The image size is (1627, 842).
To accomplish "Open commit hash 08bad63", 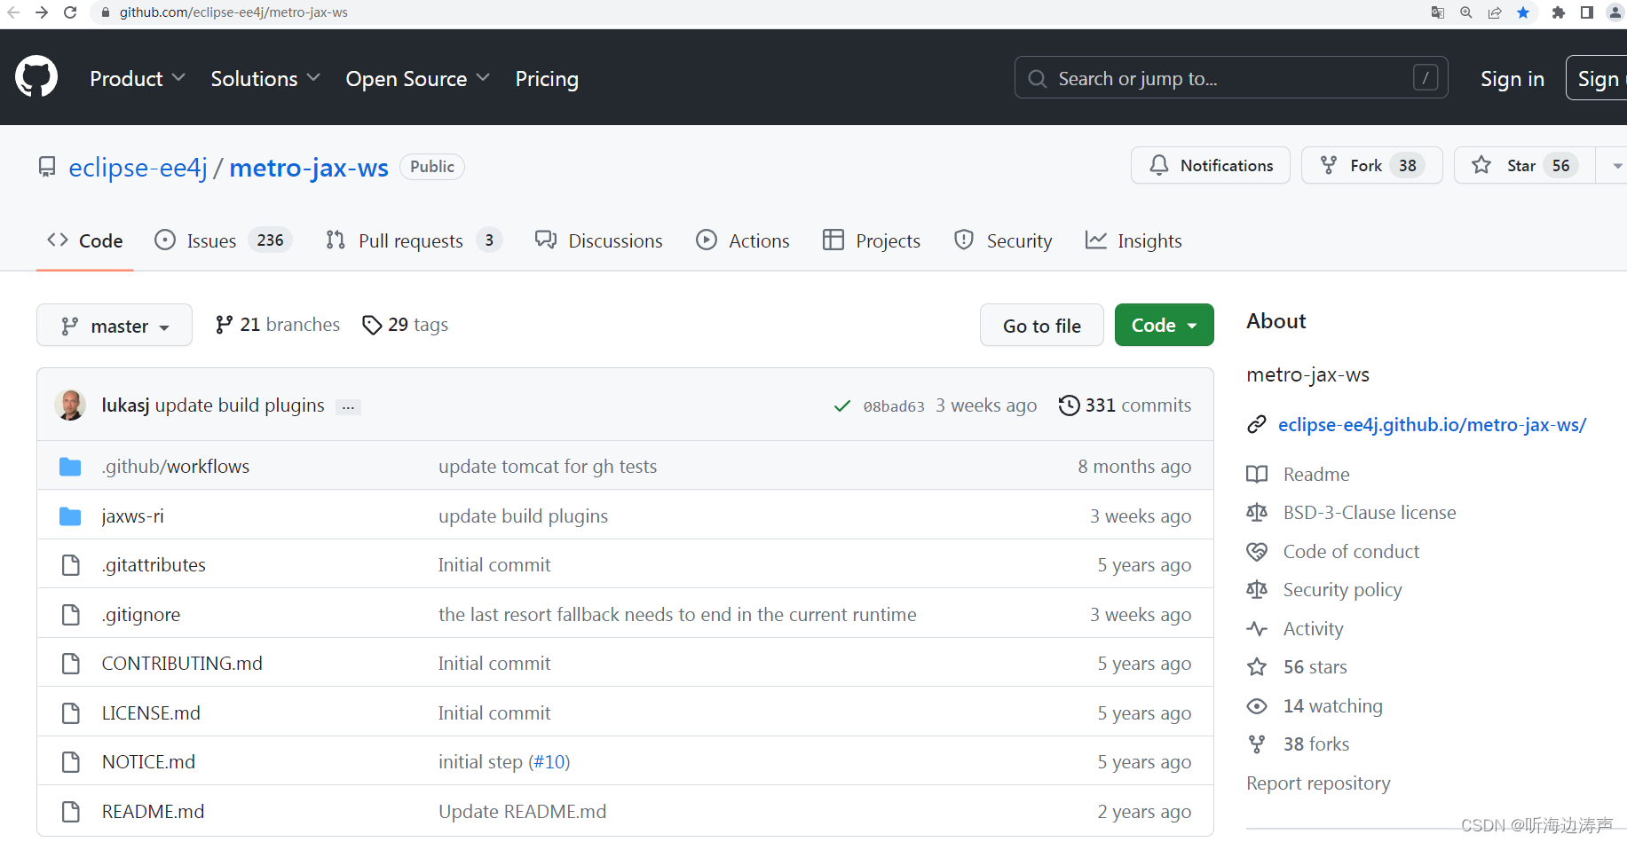I will tap(894, 406).
